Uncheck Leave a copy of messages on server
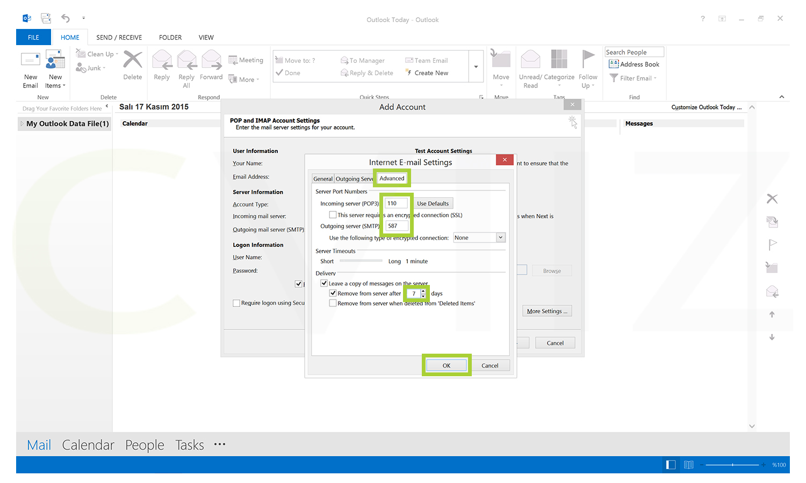The image size is (806, 483). (324, 283)
